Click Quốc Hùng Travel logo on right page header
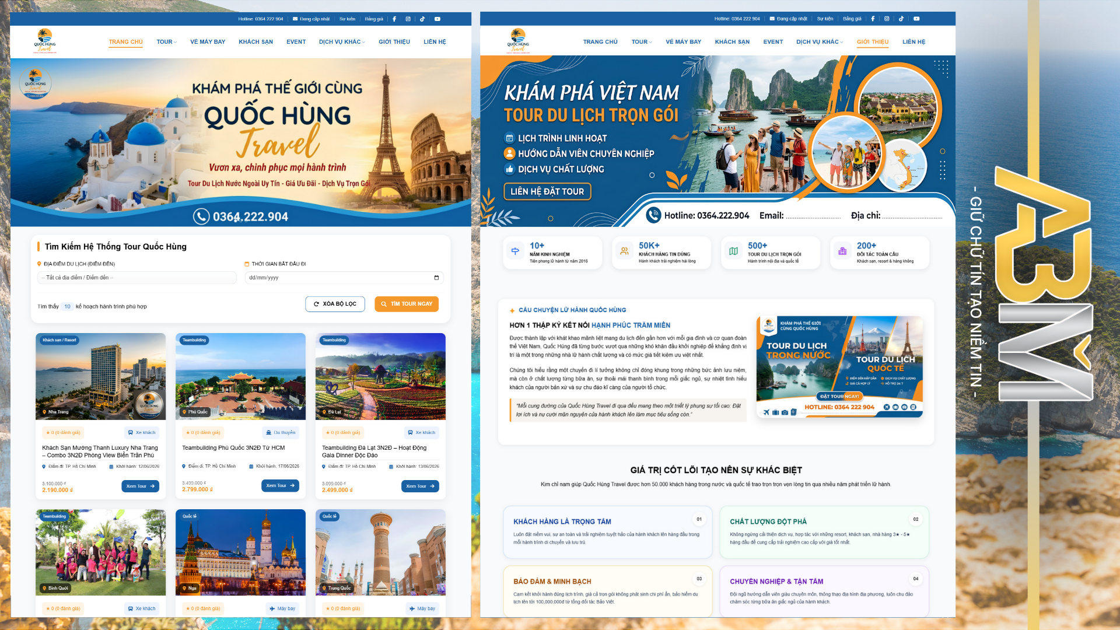1120x630 pixels. tap(518, 41)
